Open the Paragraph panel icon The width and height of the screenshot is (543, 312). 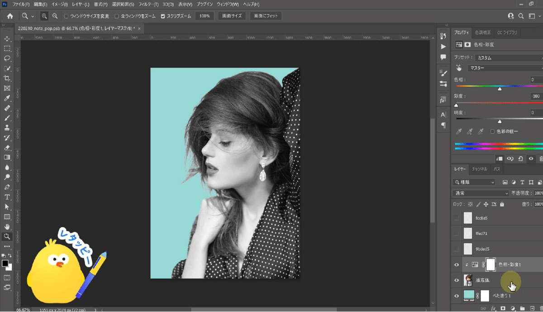pos(443,125)
